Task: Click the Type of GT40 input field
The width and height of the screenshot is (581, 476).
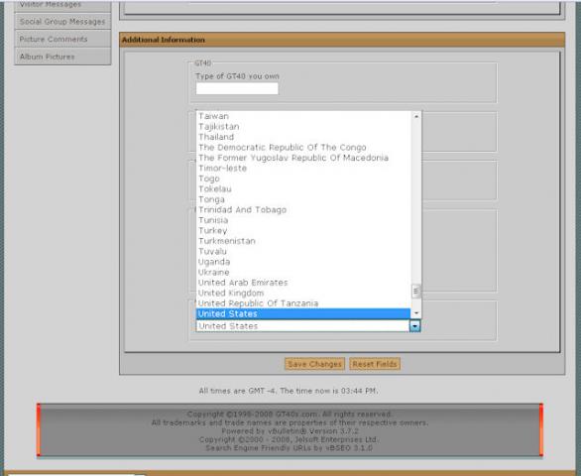Action: click(237, 88)
